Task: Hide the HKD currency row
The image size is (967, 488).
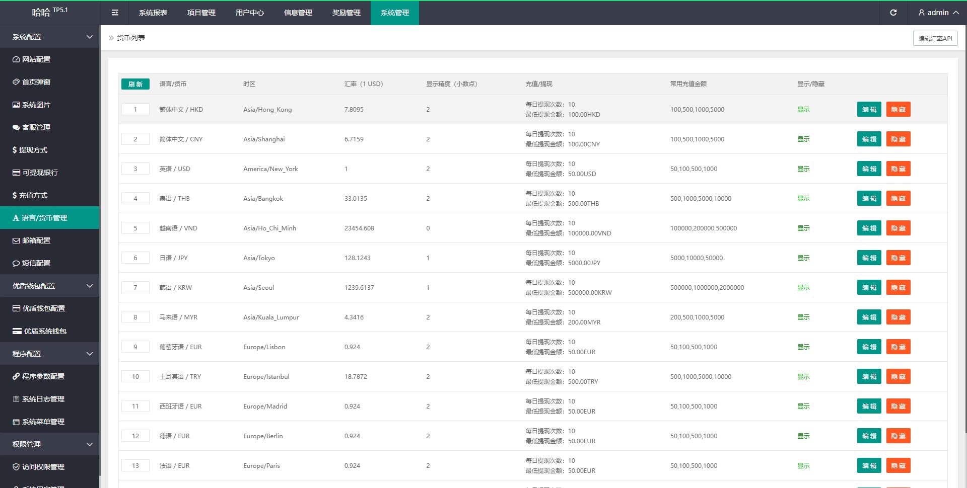Action: click(898, 109)
